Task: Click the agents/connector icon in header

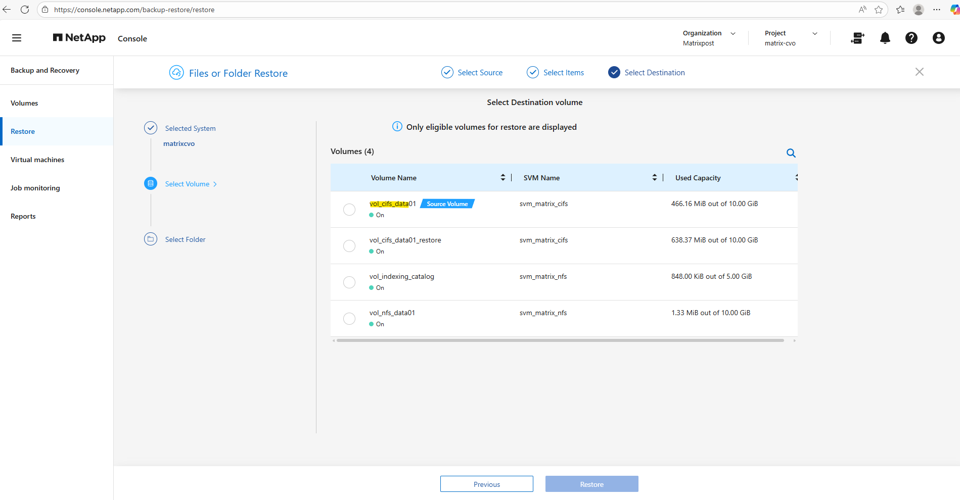Action: point(857,38)
